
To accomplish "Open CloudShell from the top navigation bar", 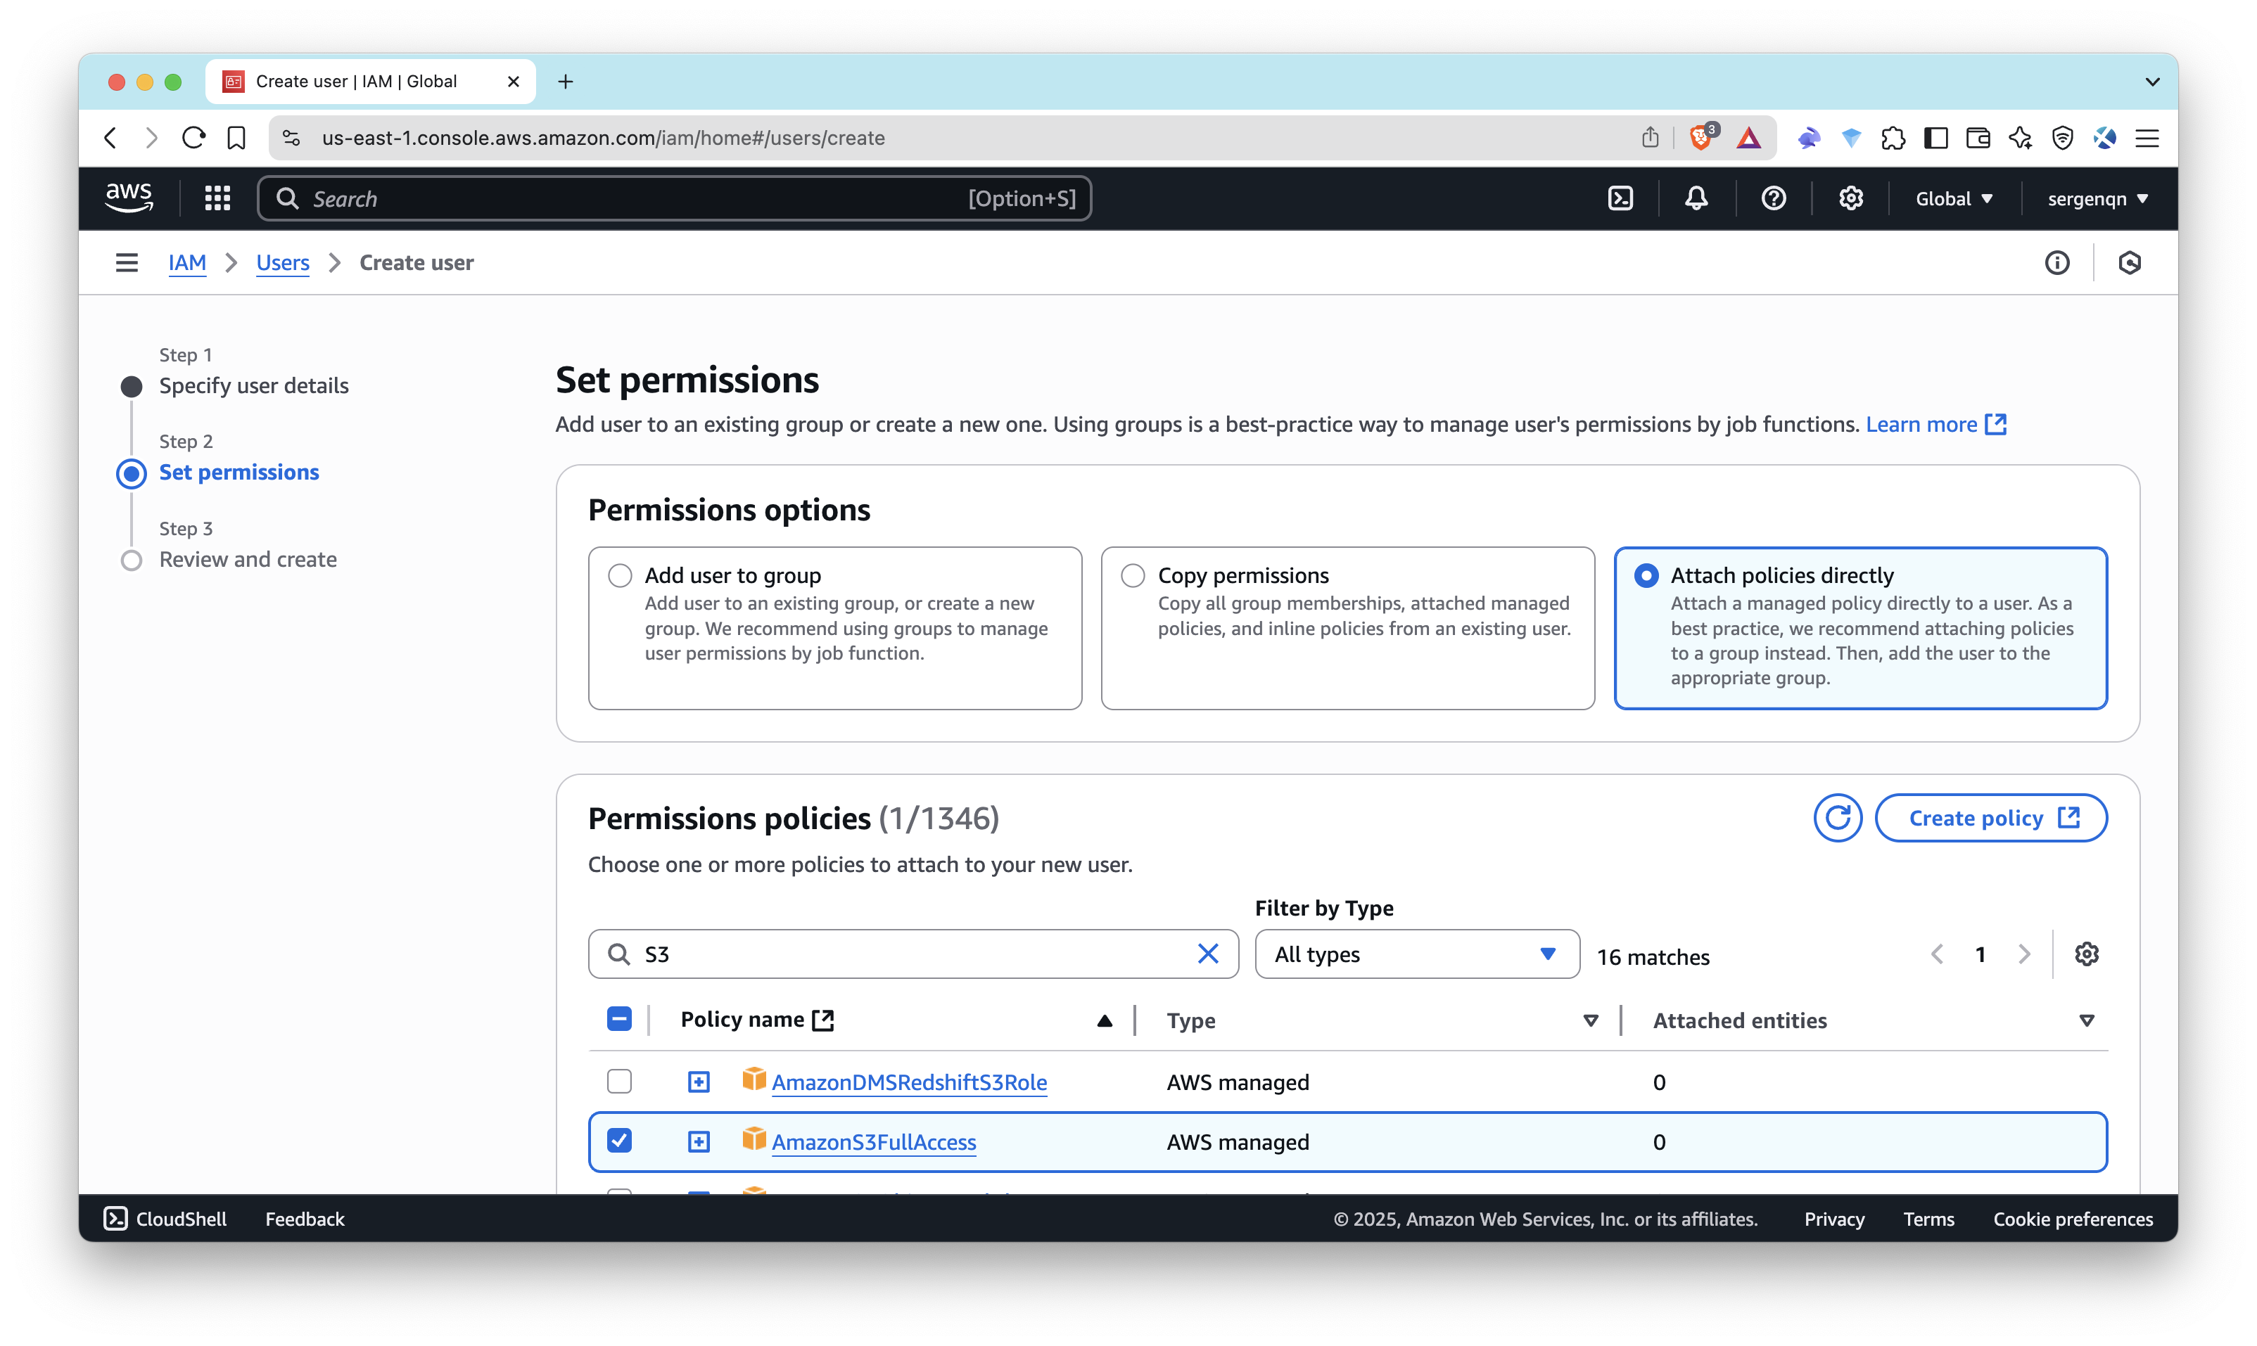I will (1621, 198).
